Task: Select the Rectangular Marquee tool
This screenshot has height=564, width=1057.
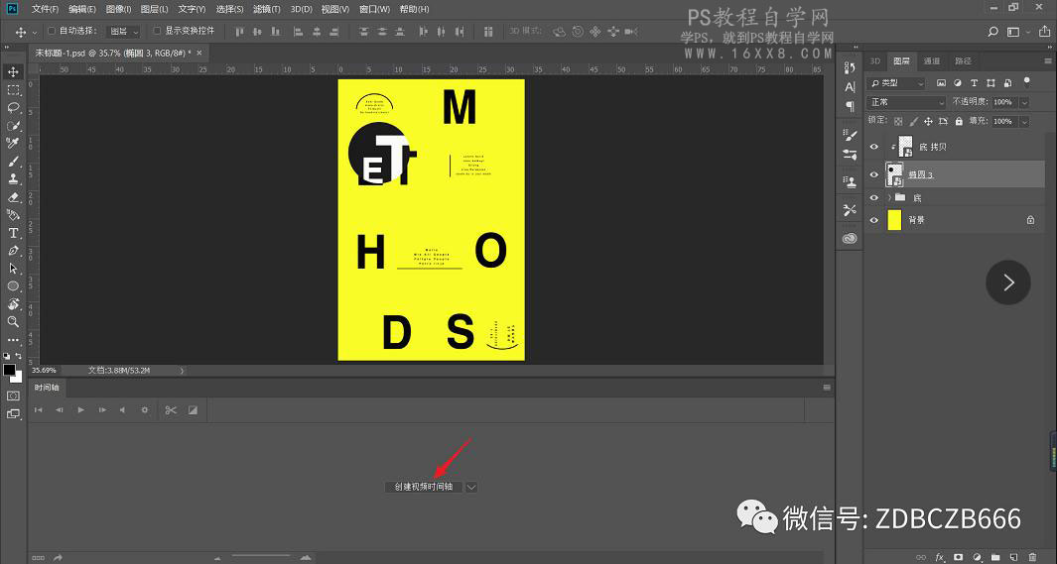Action: point(13,89)
